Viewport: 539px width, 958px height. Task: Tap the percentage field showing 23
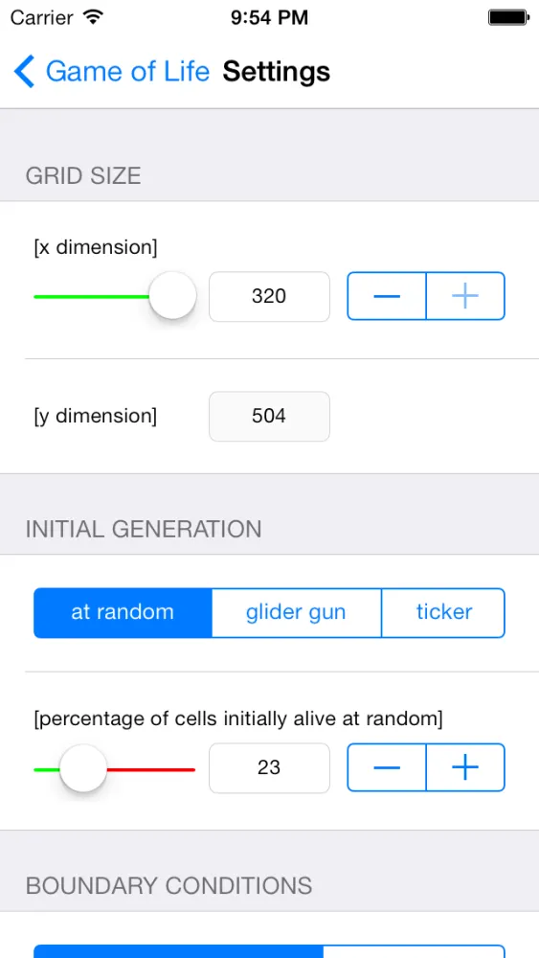269,767
